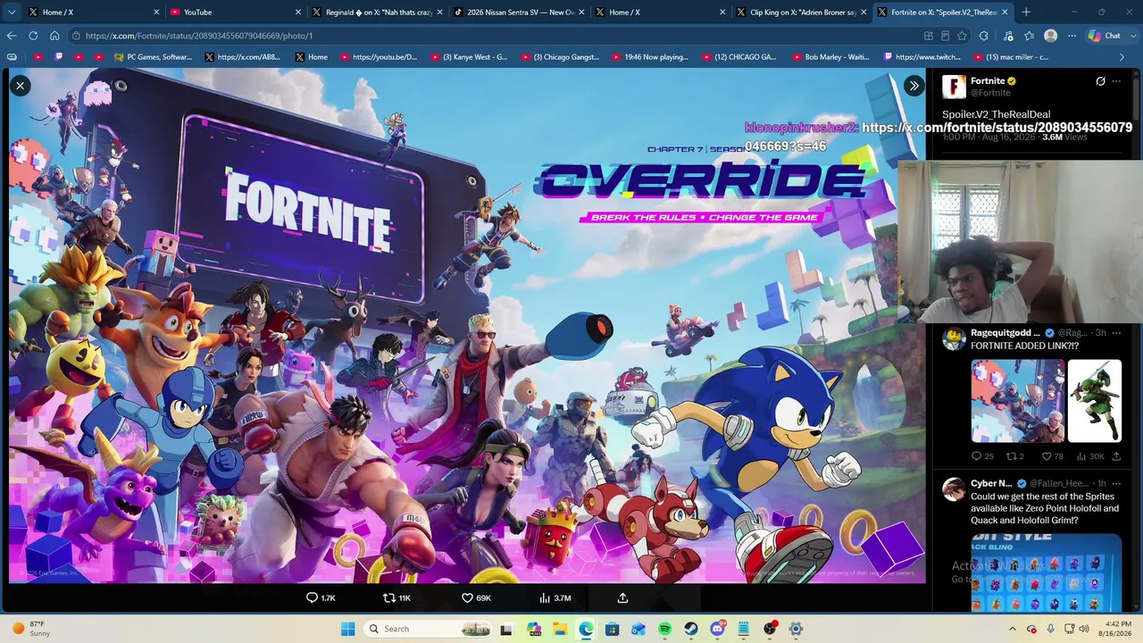Open File Explorer from the taskbar
The width and height of the screenshot is (1143, 643).
pos(560,629)
